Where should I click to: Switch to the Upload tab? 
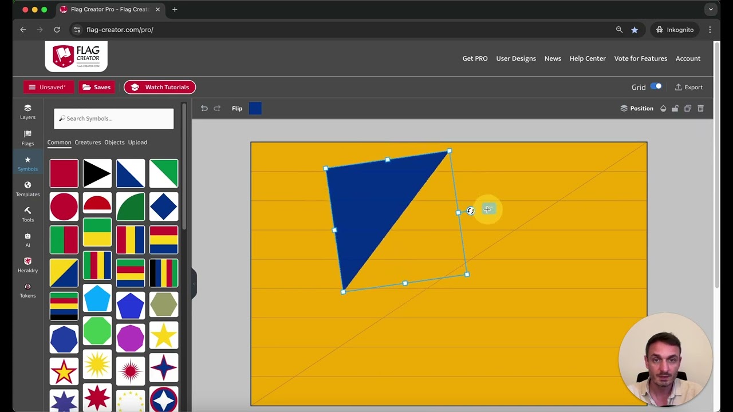137,142
